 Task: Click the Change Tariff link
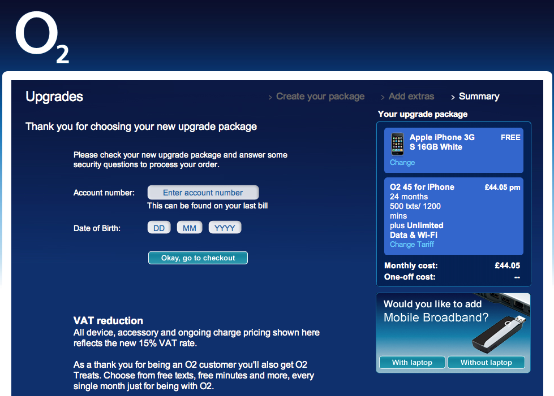coord(411,245)
